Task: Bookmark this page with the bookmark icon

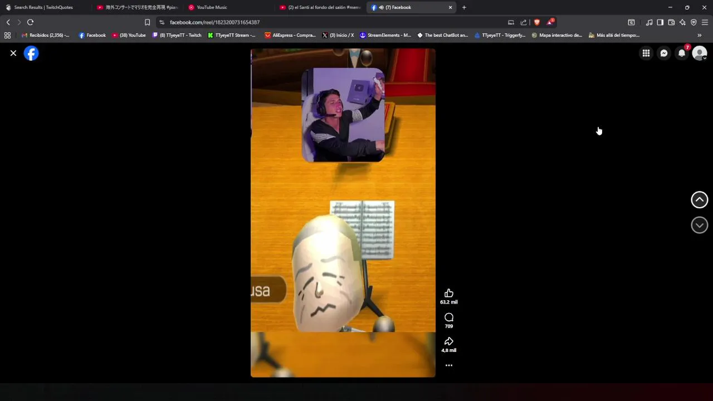Action: (147, 22)
